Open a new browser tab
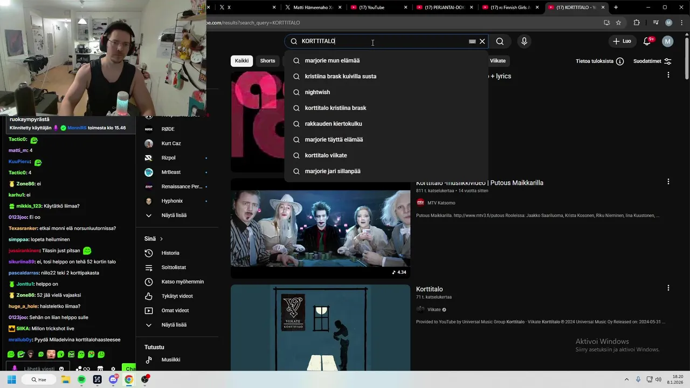 click(616, 8)
